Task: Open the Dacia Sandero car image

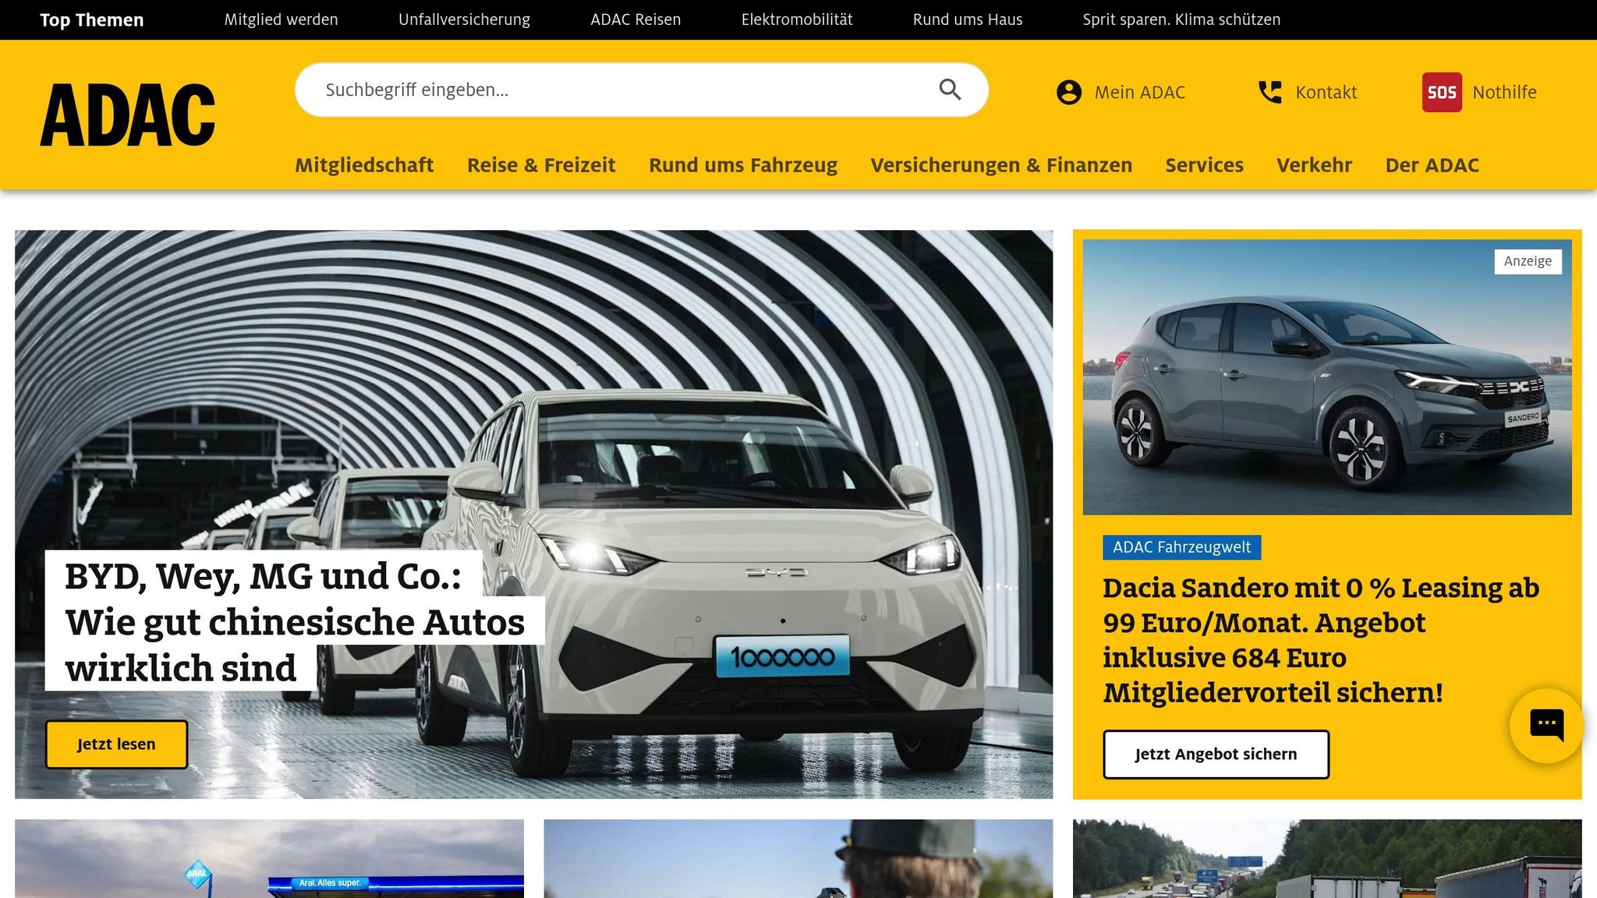Action: point(1327,377)
